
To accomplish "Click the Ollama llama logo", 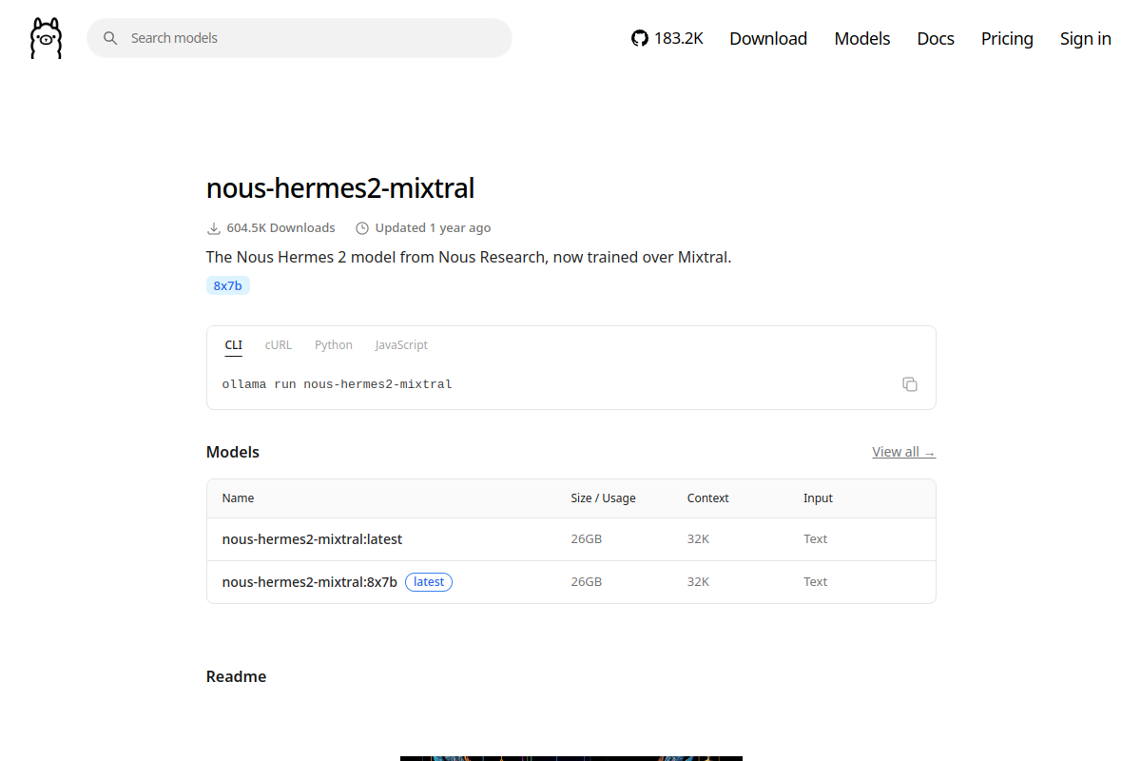I will pyautogui.click(x=46, y=38).
